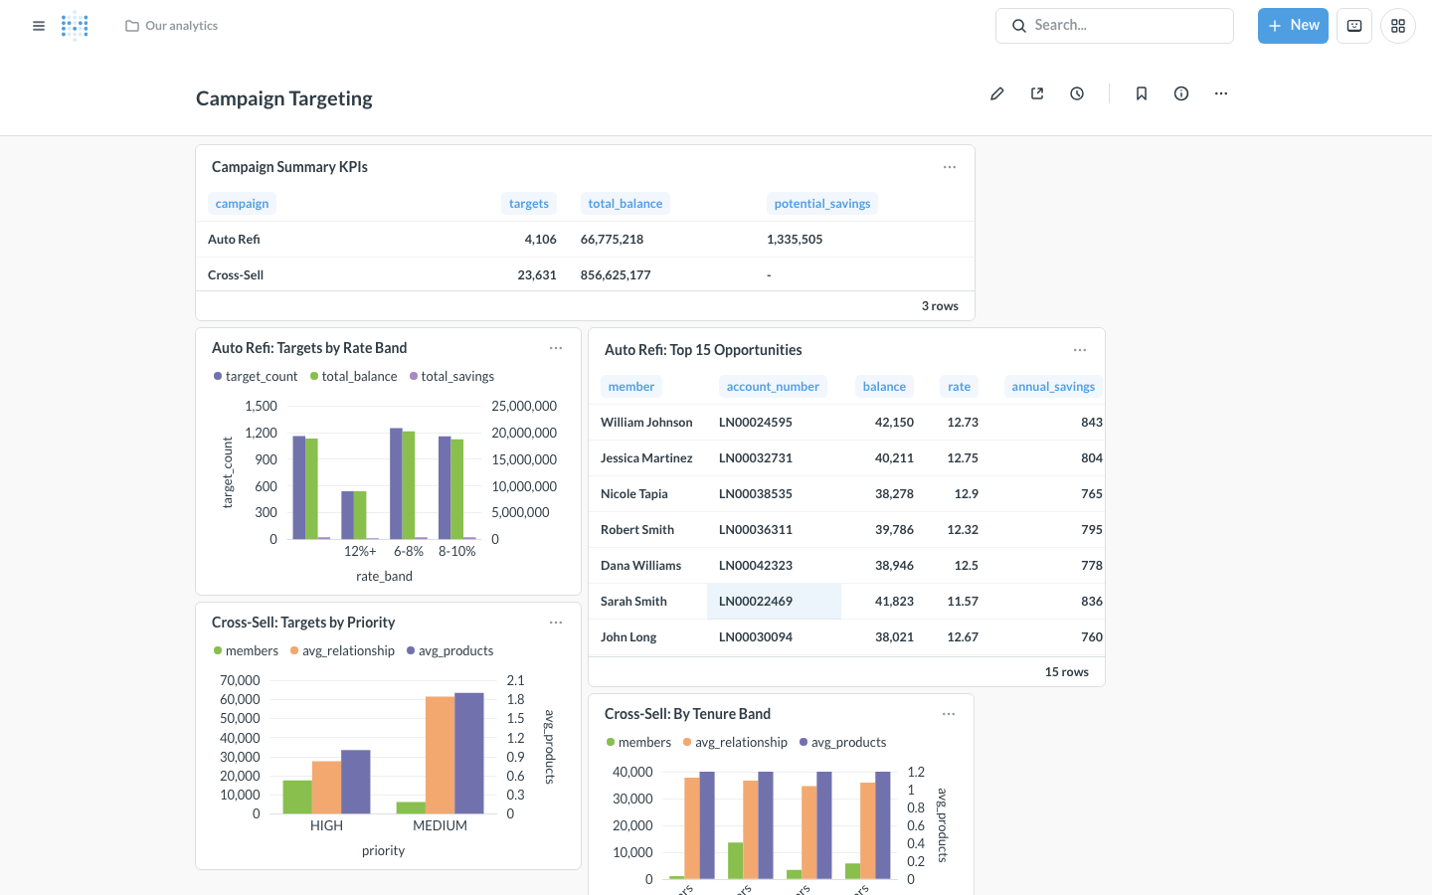Click the 15 rows footer label

point(1066,672)
